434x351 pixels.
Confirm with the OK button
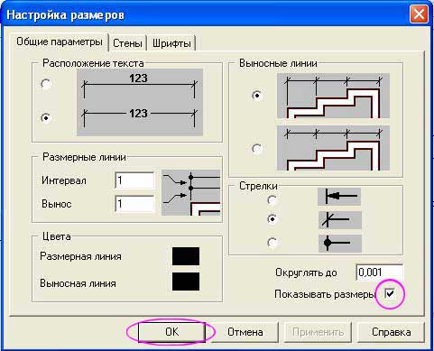[x=171, y=332]
